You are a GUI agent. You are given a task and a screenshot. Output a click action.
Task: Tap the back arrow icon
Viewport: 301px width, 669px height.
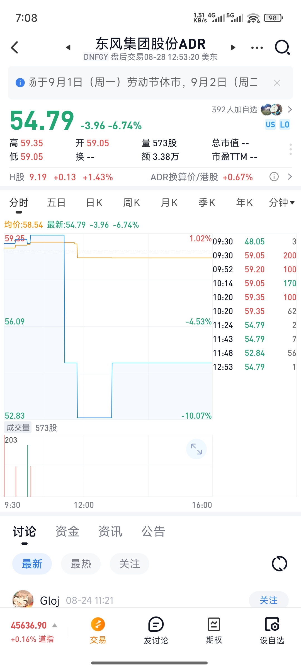[x=14, y=47]
